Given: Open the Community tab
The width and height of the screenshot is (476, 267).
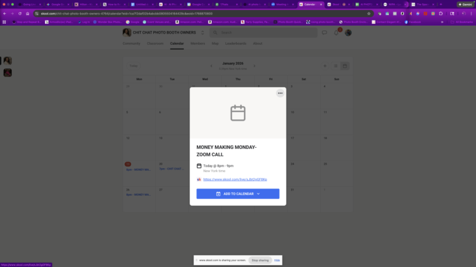Looking at the screenshot, I should coord(132,44).
